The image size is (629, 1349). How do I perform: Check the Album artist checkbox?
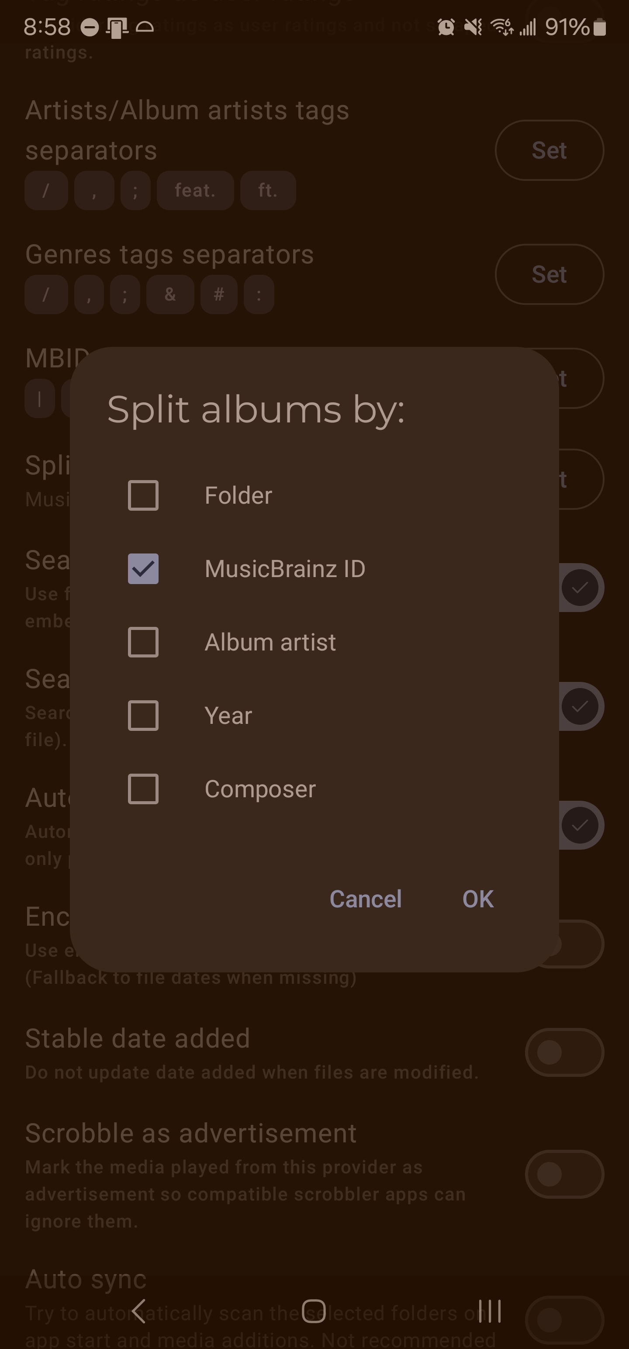[x=143, y=641]
